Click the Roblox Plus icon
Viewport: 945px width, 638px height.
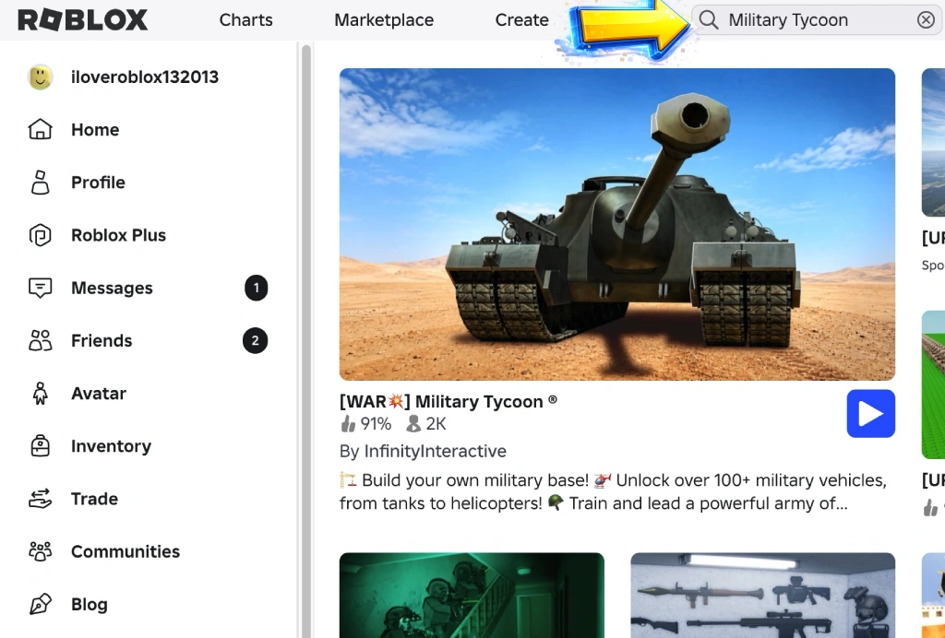(41, 235)
